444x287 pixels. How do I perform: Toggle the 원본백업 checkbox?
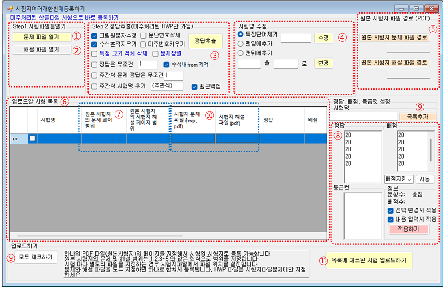[x=195, y=86]
